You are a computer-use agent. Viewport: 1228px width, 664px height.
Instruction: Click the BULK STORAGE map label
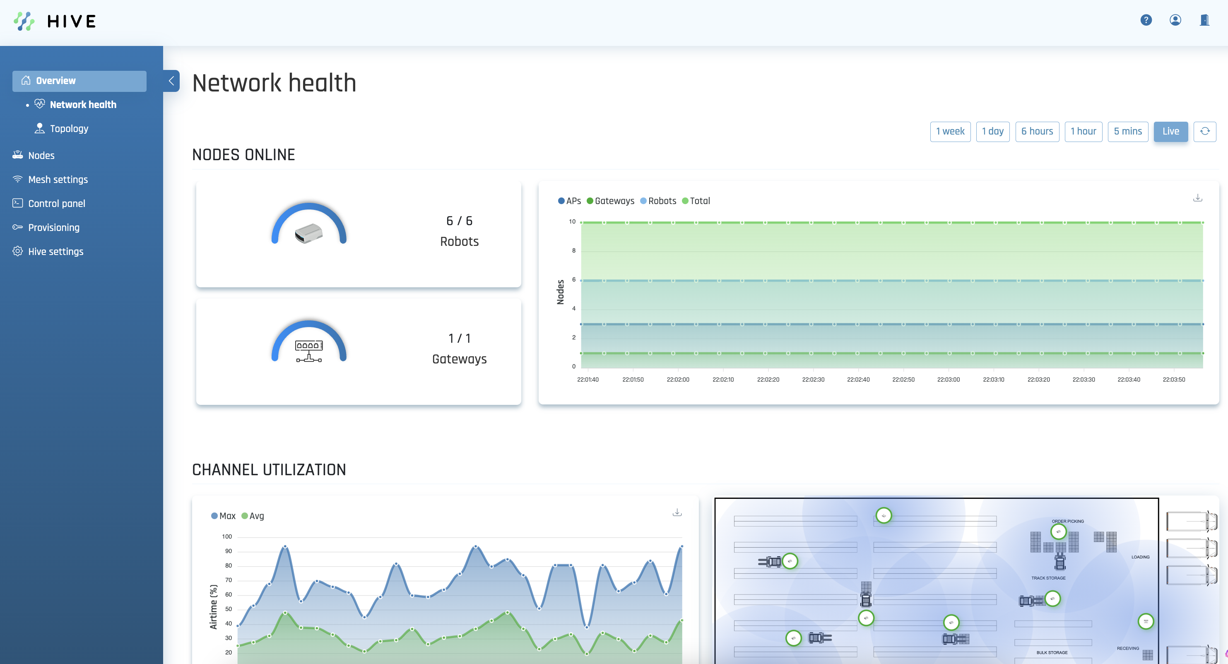(1052, 652)
